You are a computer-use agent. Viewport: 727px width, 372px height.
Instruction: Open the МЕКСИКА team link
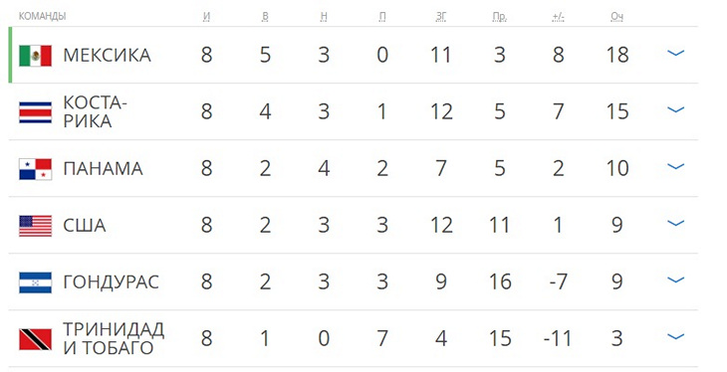(107, 55)
